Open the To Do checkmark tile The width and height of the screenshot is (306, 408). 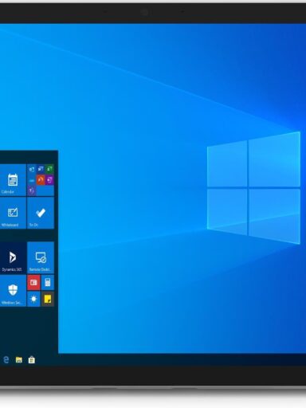point(41,213)
